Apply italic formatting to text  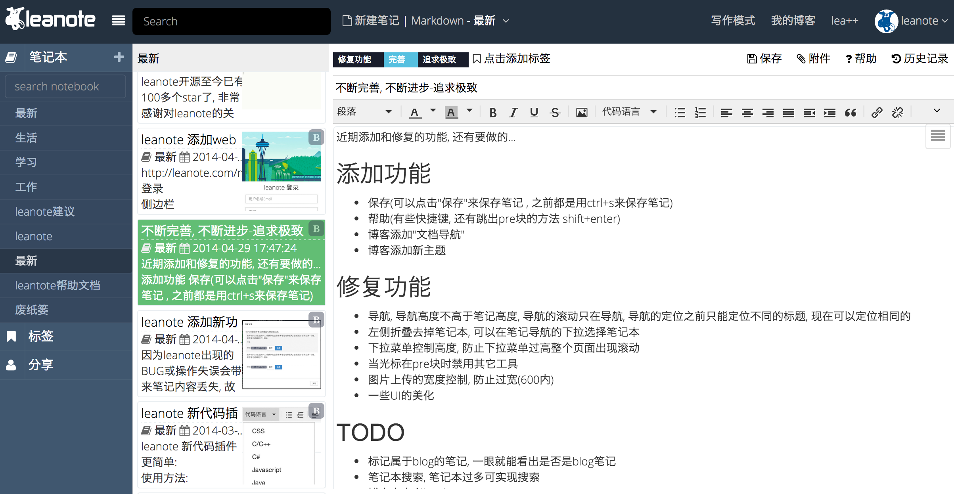[513, 113]
